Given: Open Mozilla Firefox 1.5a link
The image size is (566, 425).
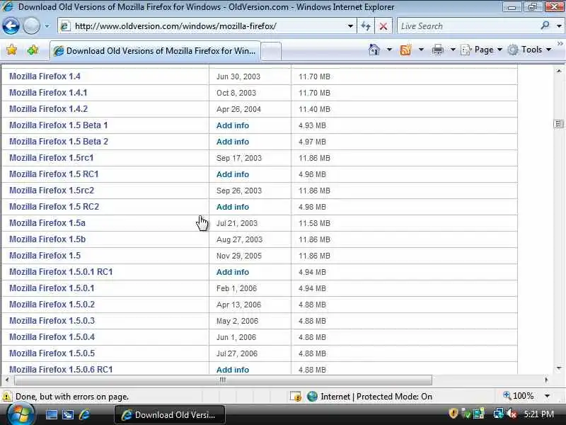Looking at the screenshot, I should [x=47, y=222].
